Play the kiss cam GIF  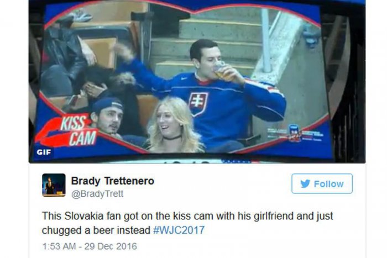[197, 81]
